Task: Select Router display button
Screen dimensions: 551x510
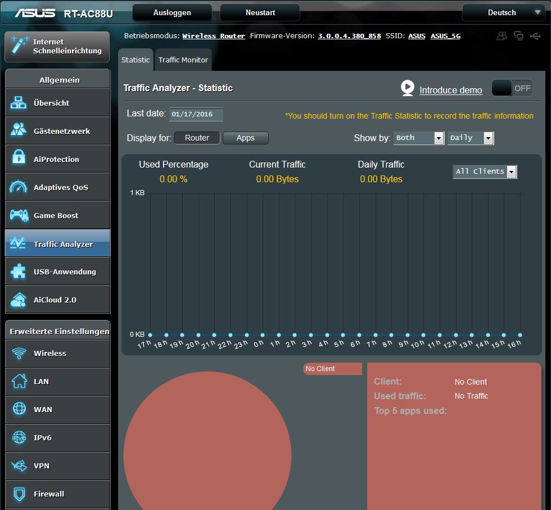Action: pos(197,138)
